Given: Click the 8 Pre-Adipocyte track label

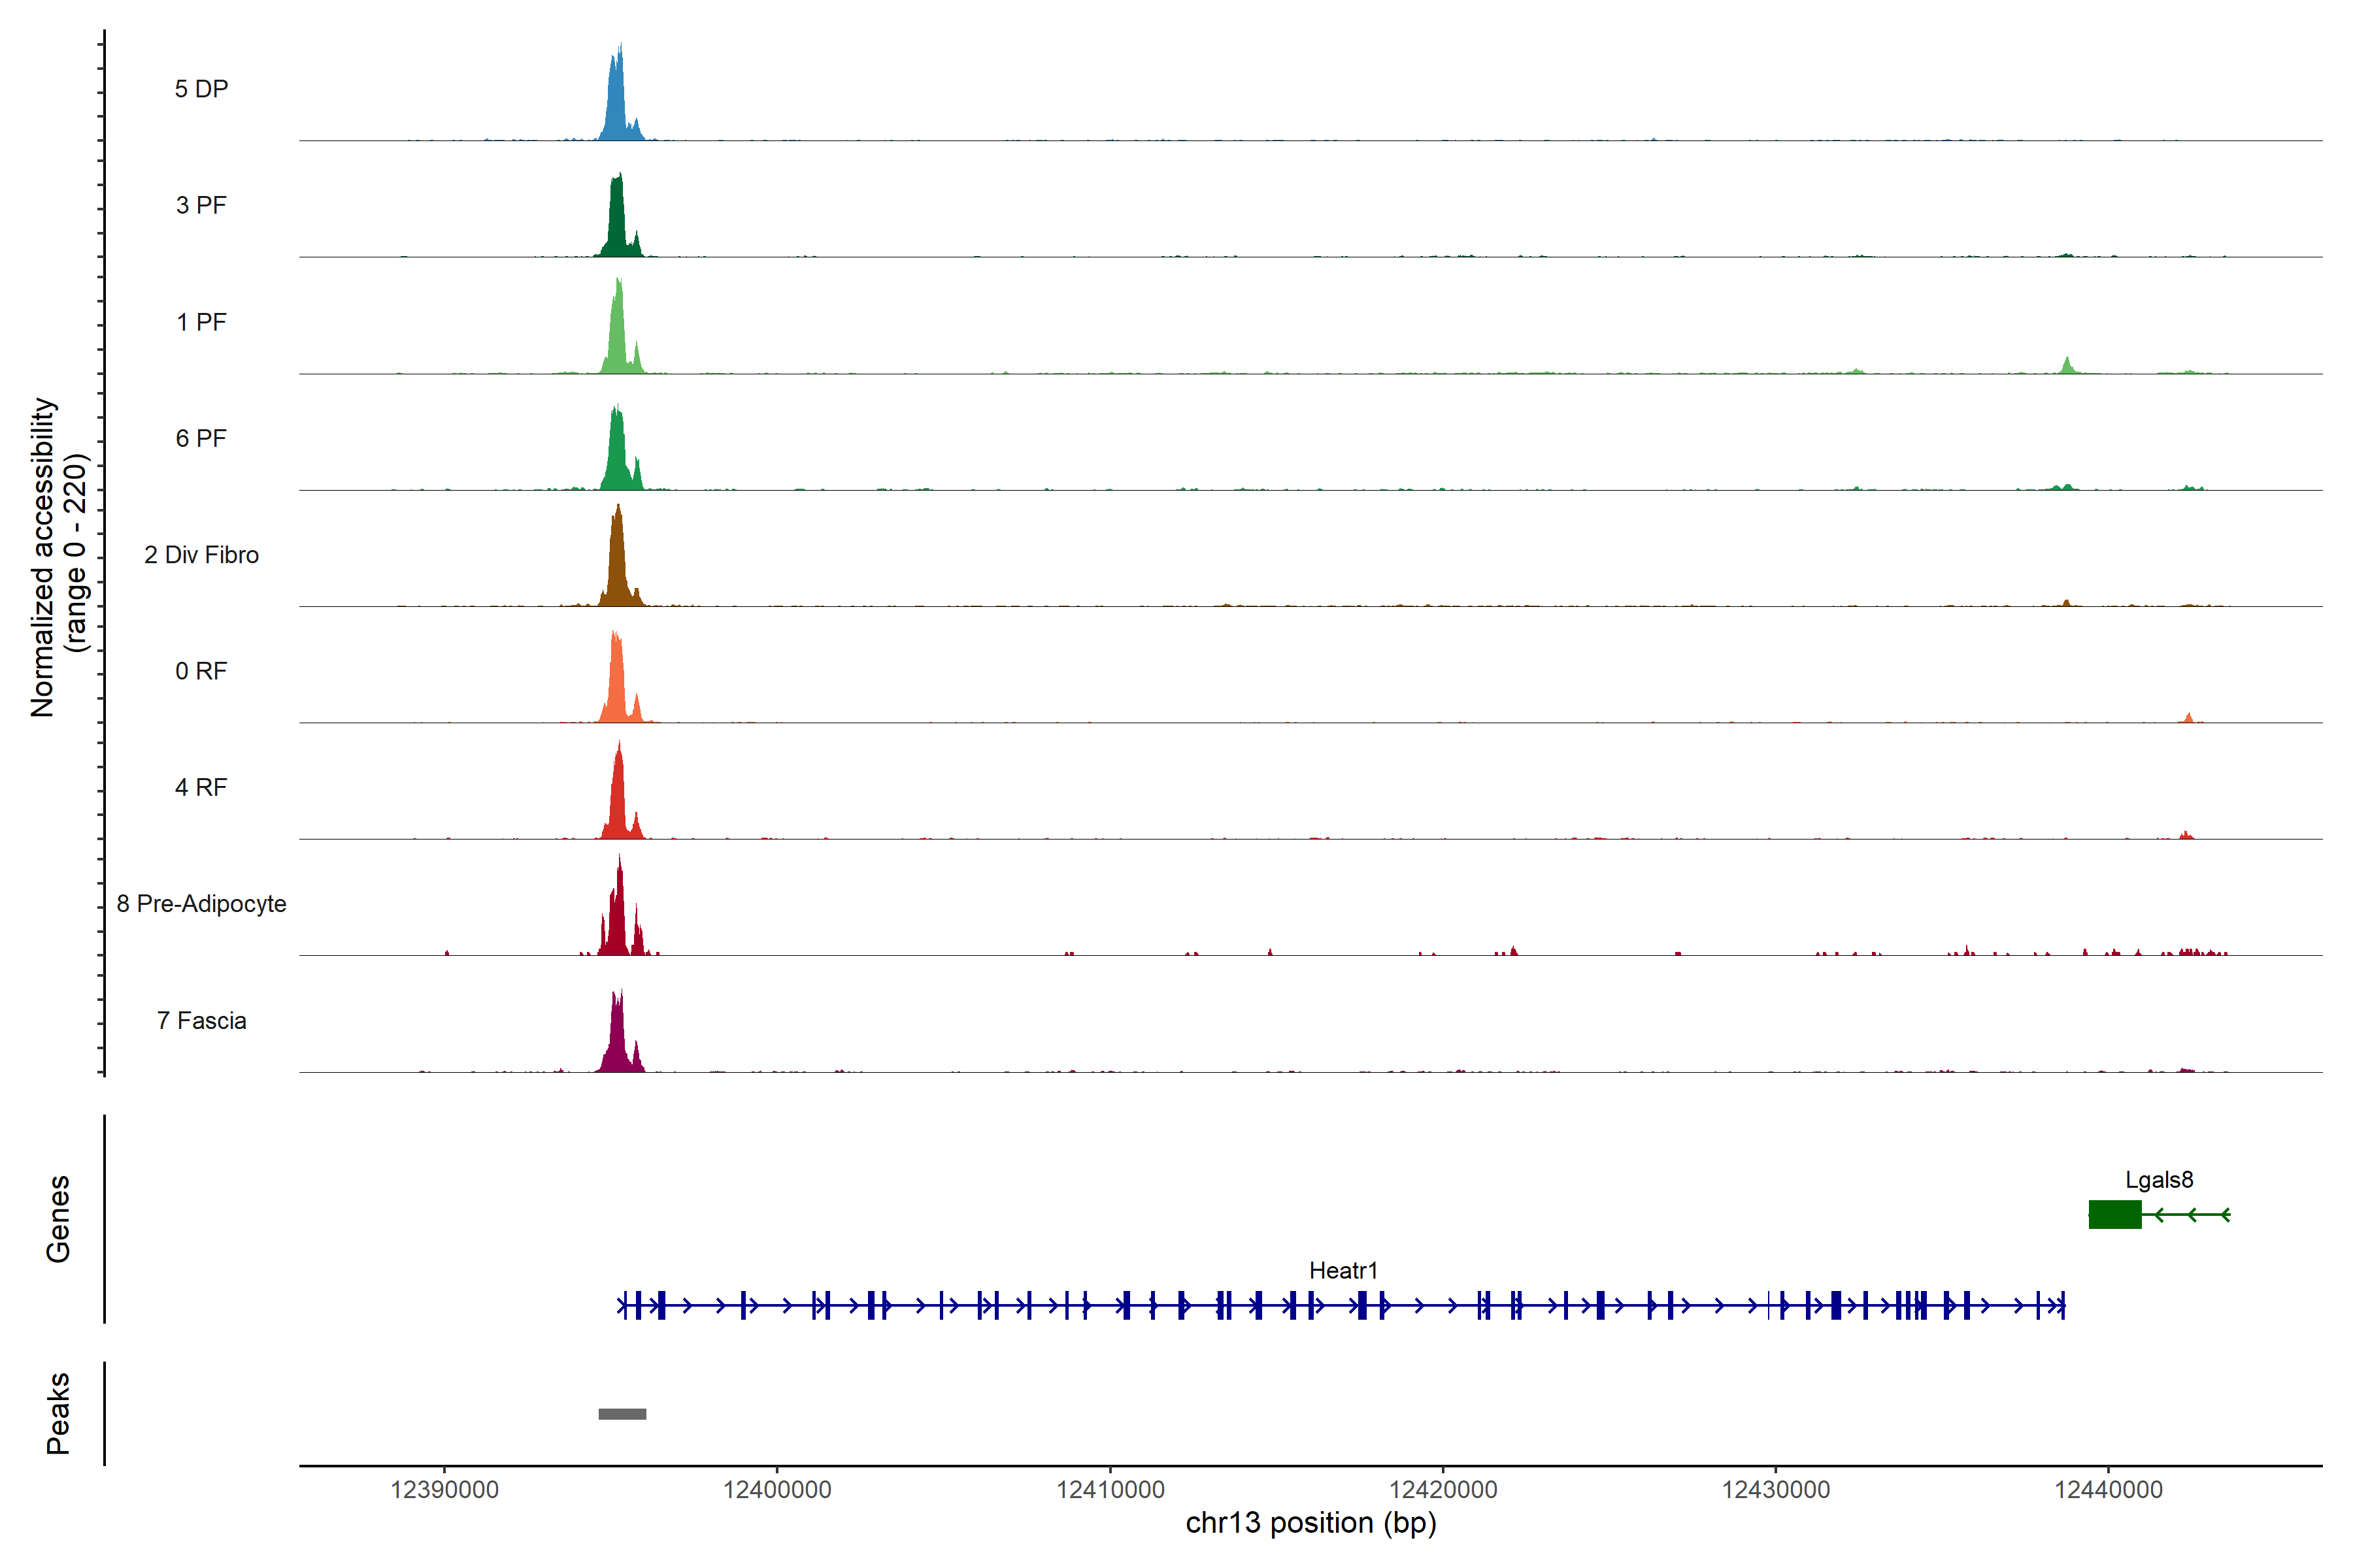Looking at the screenshot, I should pos(201,904).
